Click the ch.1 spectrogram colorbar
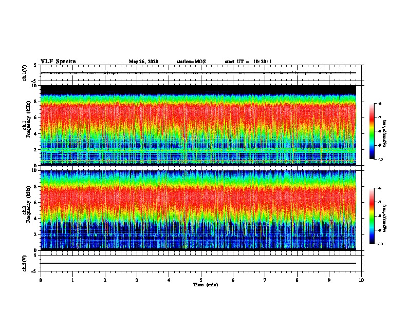This screenshot has height=314, width=407. pyautogui.click(x=372, y=131)
